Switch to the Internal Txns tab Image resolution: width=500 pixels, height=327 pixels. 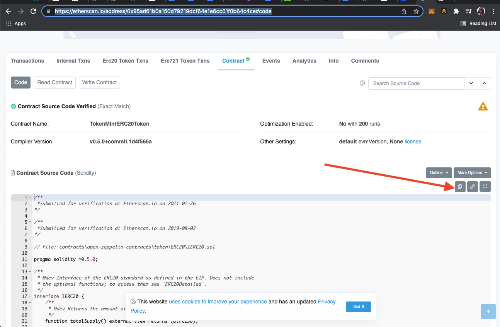pyautogui.click(x=73, y=61)
